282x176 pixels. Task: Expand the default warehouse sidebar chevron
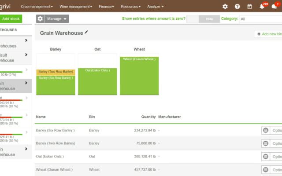26,55
